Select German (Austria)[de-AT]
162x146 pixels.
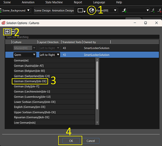click(54, 66)
